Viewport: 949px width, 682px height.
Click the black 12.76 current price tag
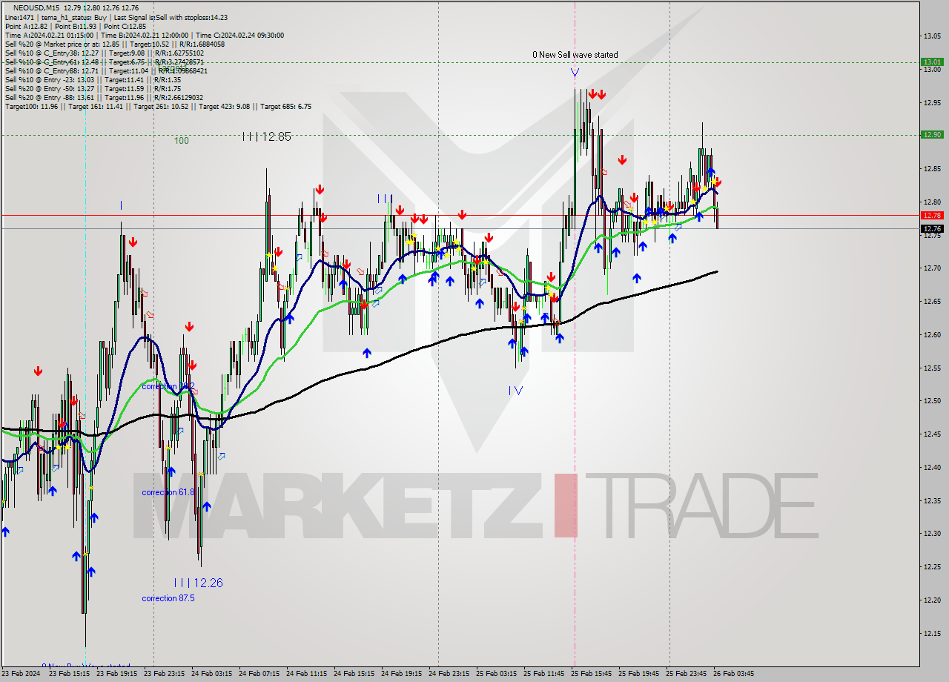pyautogui.click(x=931, y=229)
